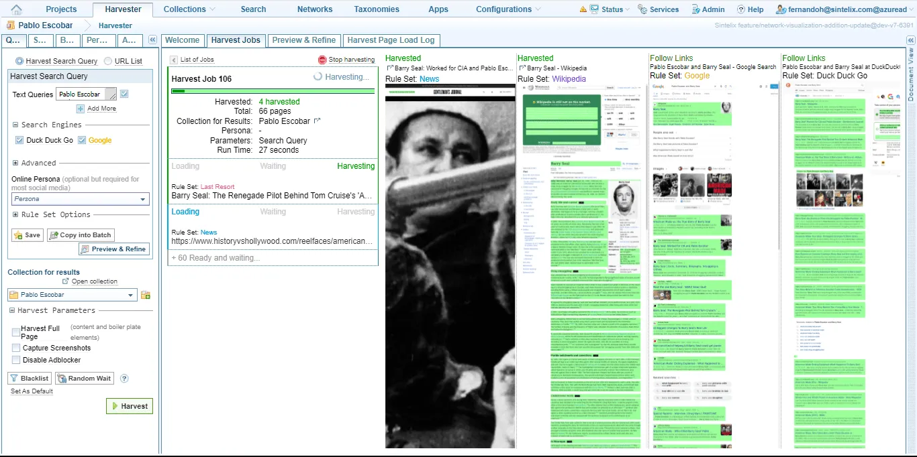Collapse the left panel with the double-arrow icon
This screenshot has width=917, height=457.
[152, 40]
